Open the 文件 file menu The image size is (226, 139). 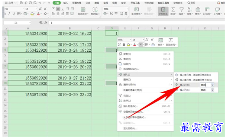click(10, 3)
